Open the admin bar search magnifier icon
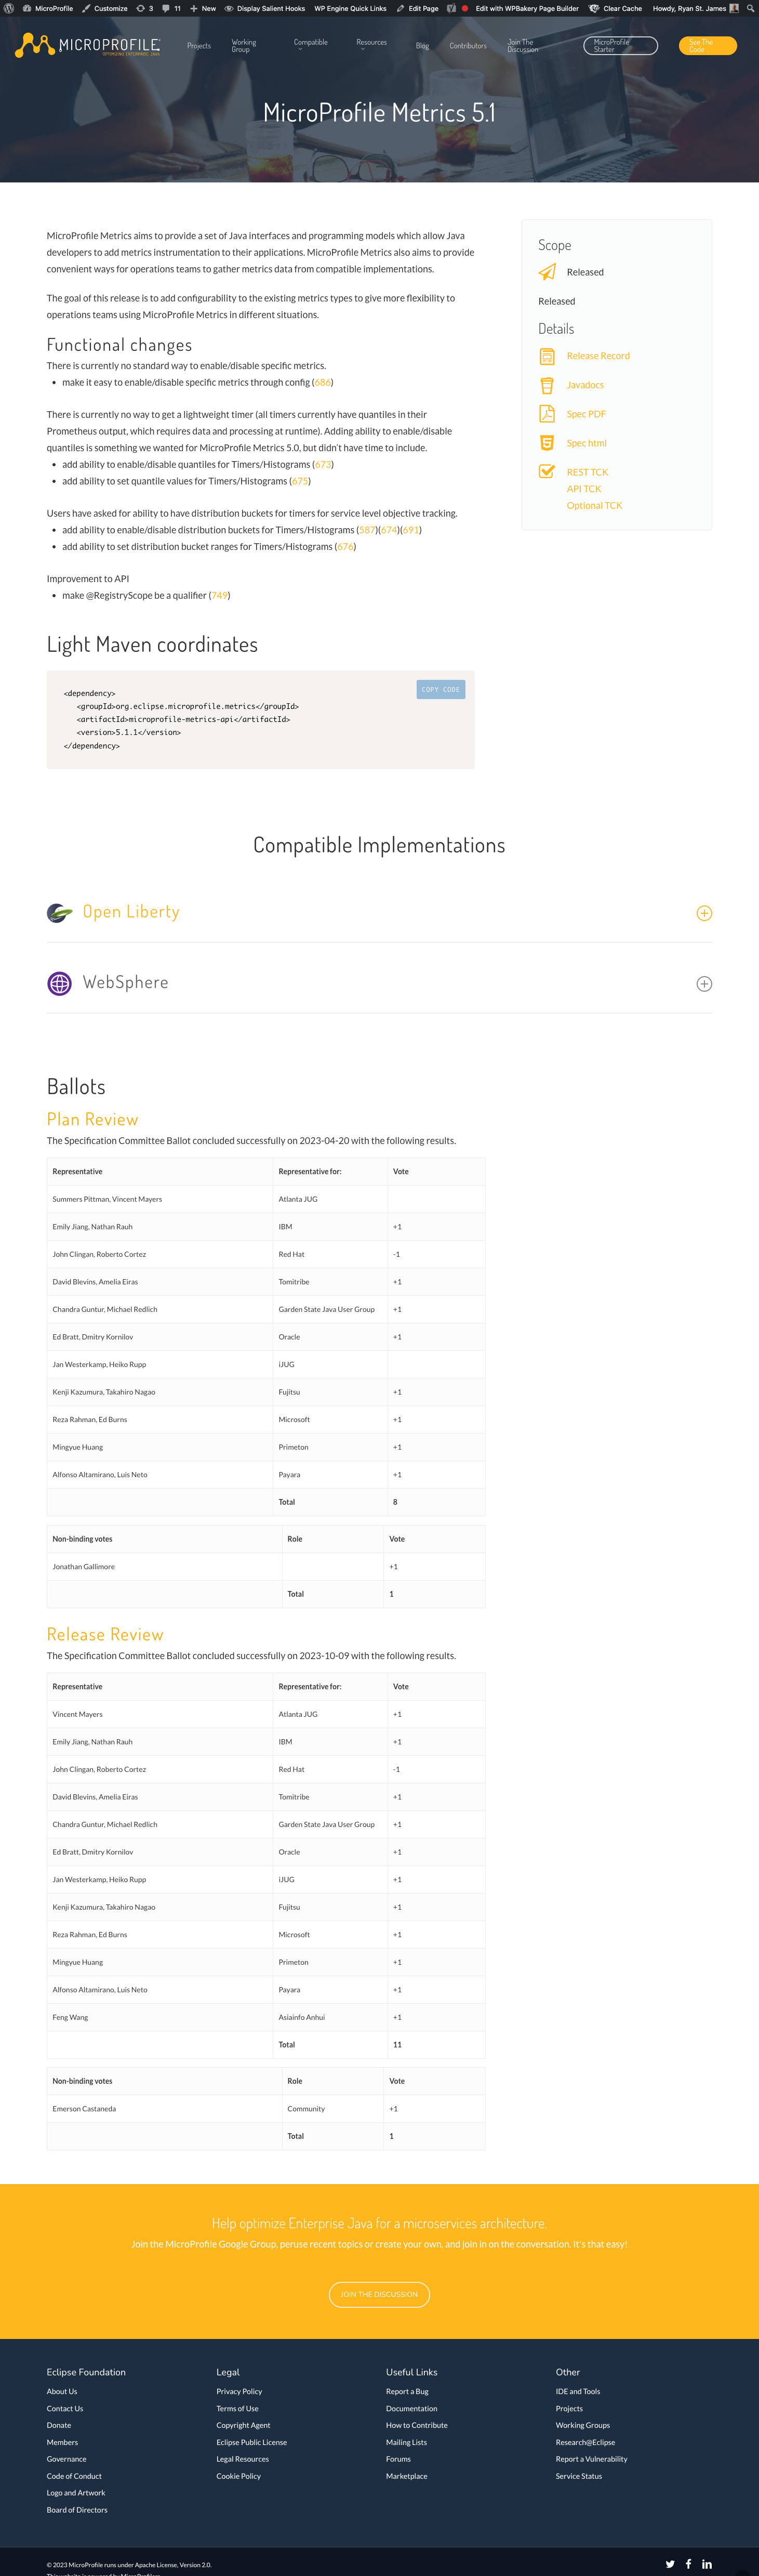 point(750,8)
